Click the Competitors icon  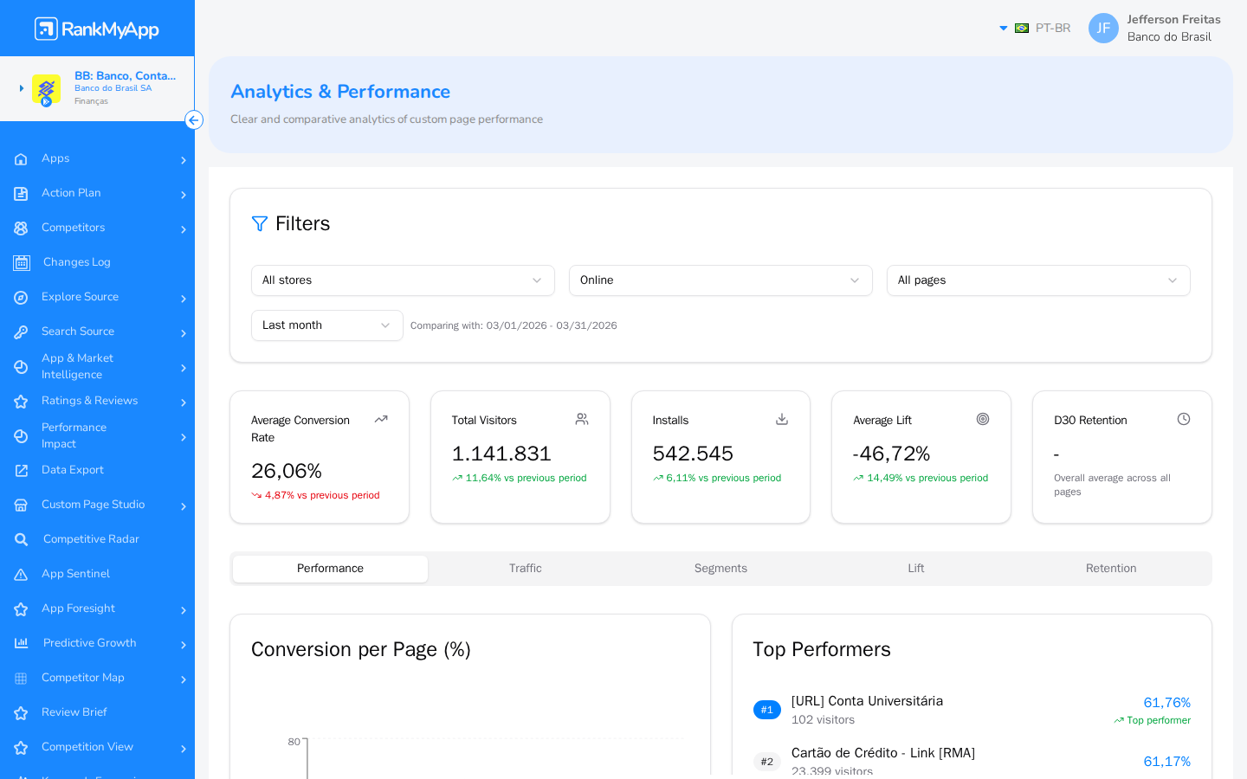tap(21, 229)
